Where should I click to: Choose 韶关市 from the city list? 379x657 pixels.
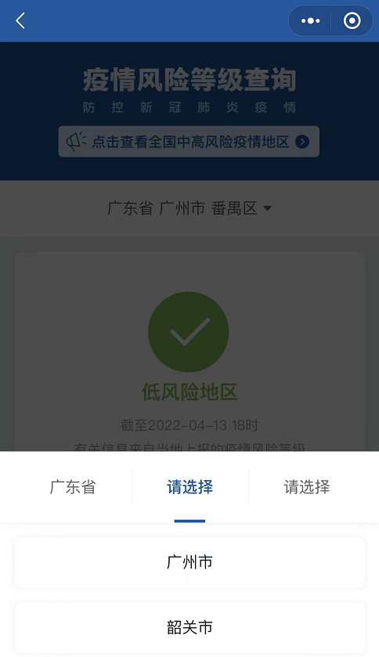pos(189,628)
